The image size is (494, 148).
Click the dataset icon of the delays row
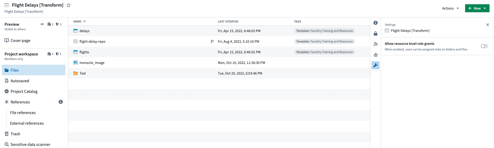[x=76, y=31]
